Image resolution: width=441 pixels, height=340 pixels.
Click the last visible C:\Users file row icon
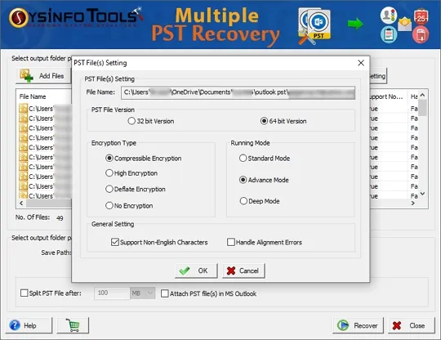pyautogui.click(x=23, y=195)
